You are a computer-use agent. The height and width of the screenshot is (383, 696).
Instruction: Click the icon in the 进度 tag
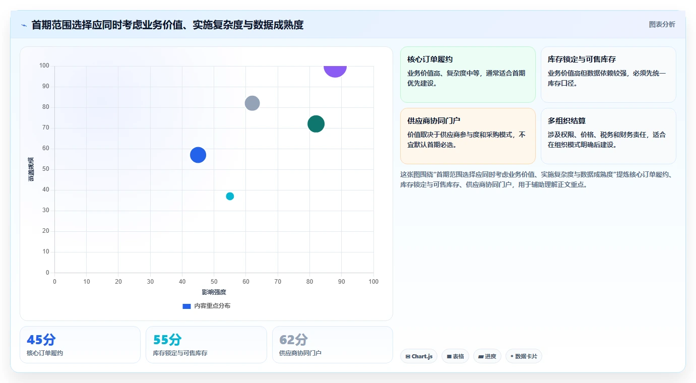click(481, 357)
